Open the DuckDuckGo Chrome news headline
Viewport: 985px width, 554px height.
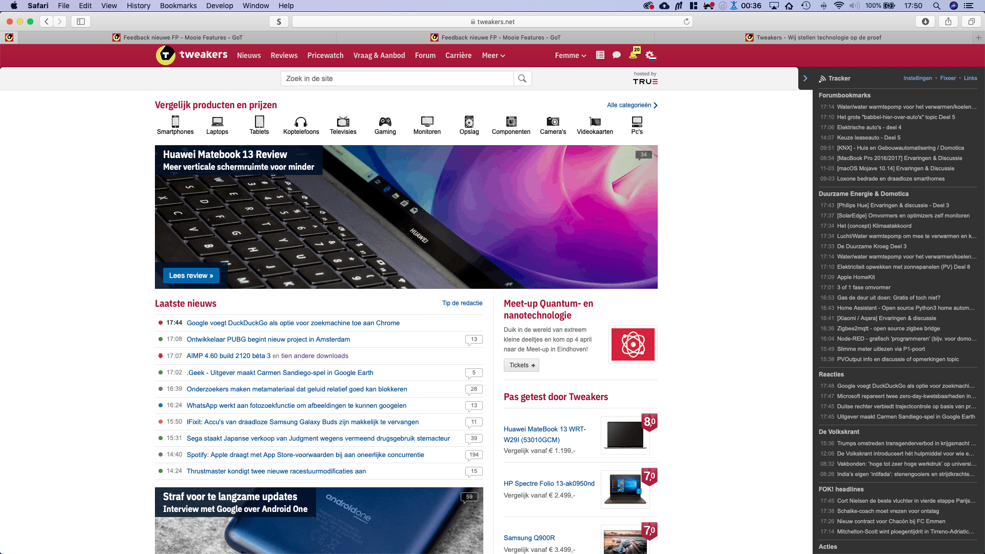[293, 323]
